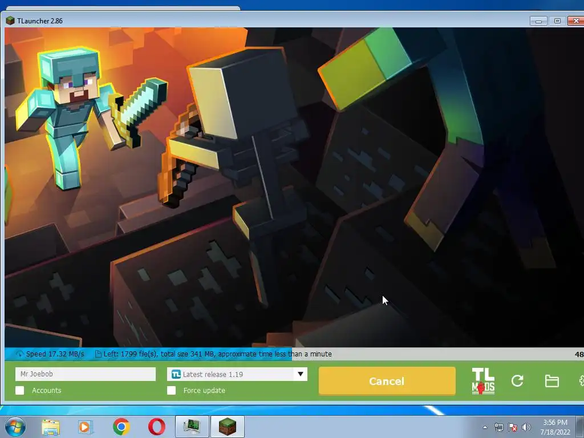This screenshot has width=584, height=438.
Task: Open the TL Mods panel
Action: coord(483,381)
